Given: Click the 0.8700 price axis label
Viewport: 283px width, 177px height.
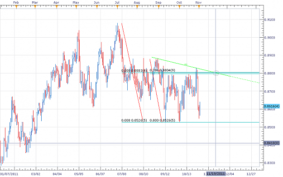Looking at the screenshot, I should (269, 92).
